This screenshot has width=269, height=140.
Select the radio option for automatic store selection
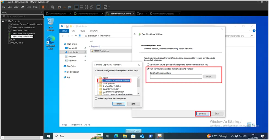148,65
